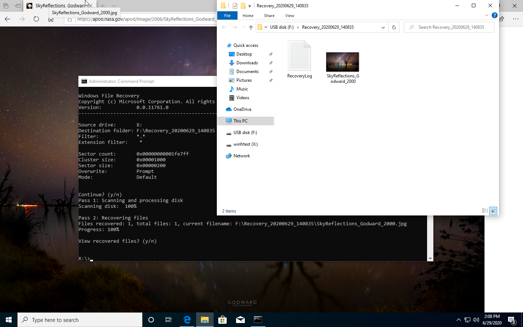Select the Pictures folder in the sidebar
This screenshot has height=327, width=523.
(243, 80)
